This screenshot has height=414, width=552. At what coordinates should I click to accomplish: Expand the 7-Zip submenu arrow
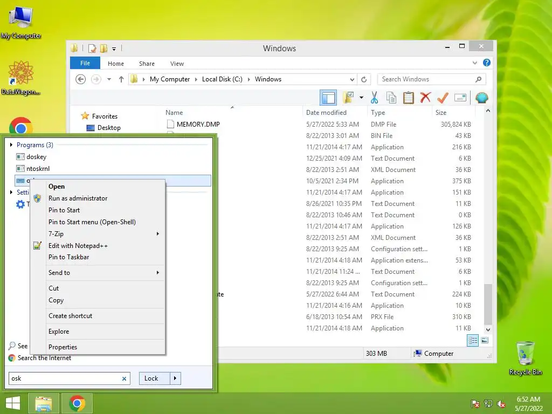click(x=158, y=234)
